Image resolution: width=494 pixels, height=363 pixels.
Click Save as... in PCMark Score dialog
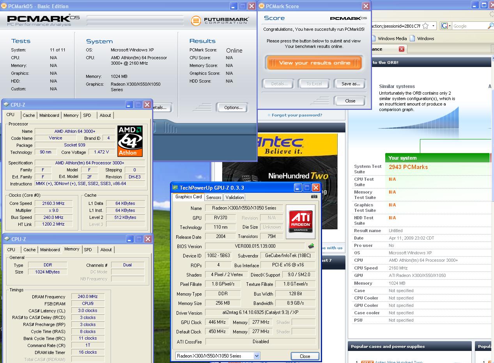click(351, 84)
